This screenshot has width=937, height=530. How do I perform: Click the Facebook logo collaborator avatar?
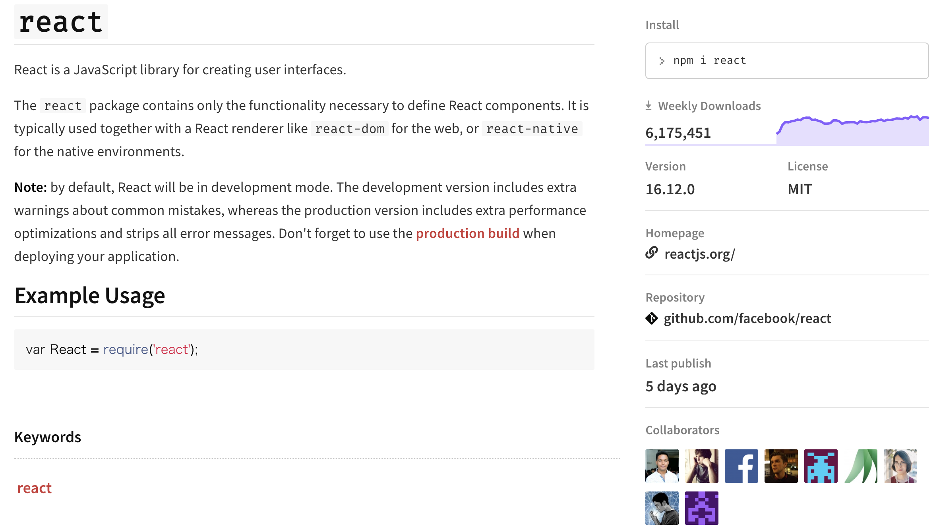click(x=741, y=466)
